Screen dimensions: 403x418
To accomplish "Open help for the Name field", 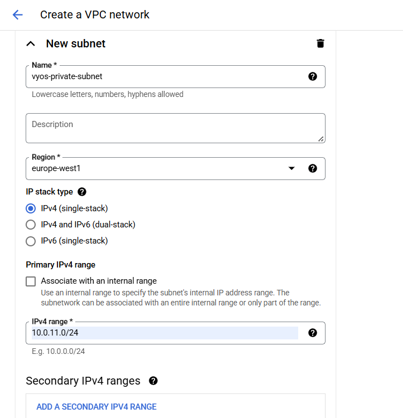I will (x=313, y=76).
